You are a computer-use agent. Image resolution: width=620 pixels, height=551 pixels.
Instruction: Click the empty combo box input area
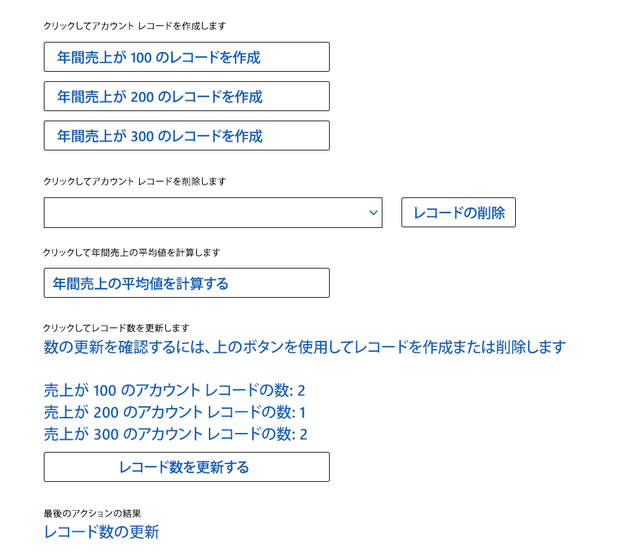point(191,213)
